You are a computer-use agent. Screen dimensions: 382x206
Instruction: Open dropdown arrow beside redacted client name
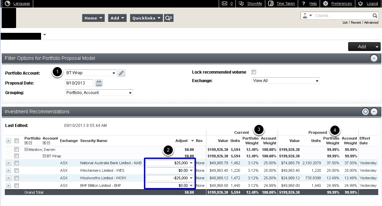44,35
